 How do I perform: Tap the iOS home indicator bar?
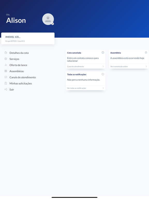pyautogui.click(x=74, y=197)
